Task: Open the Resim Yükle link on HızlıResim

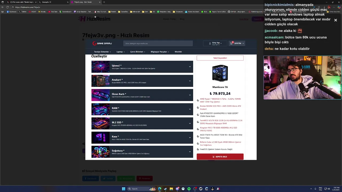Action: tap(169, 19)
